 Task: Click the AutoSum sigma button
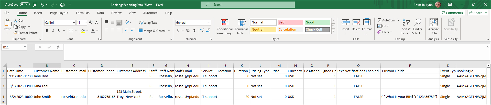(386, 20)
